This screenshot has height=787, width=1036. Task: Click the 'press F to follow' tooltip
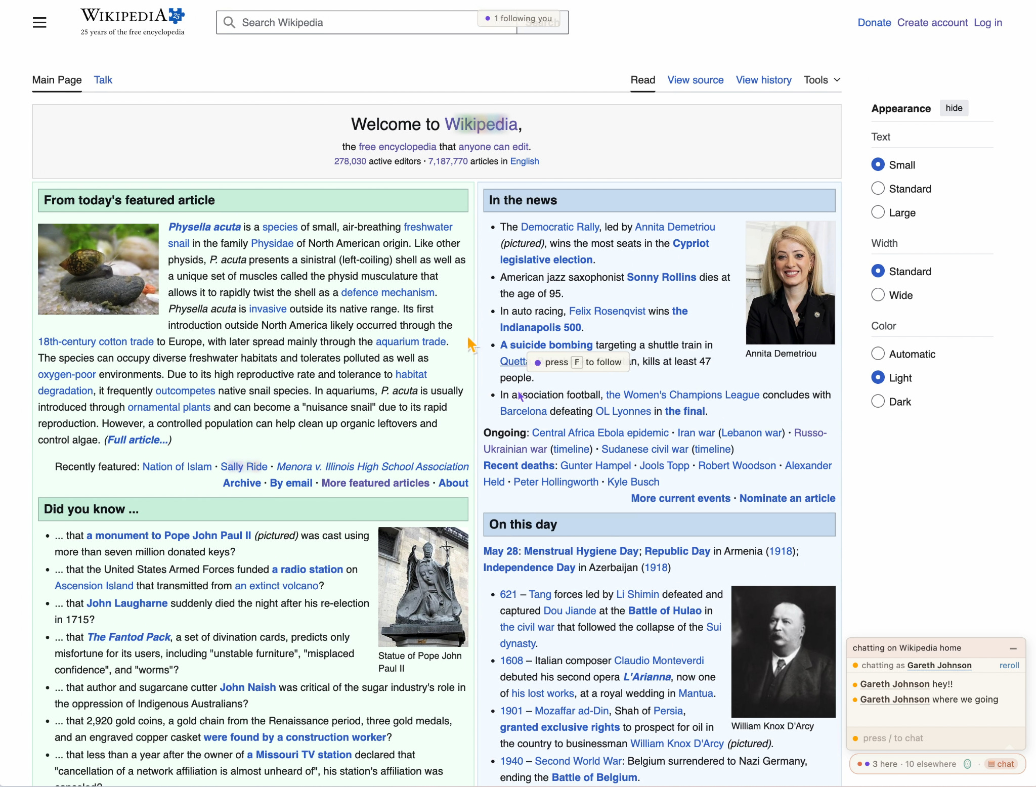pos(578,362)
